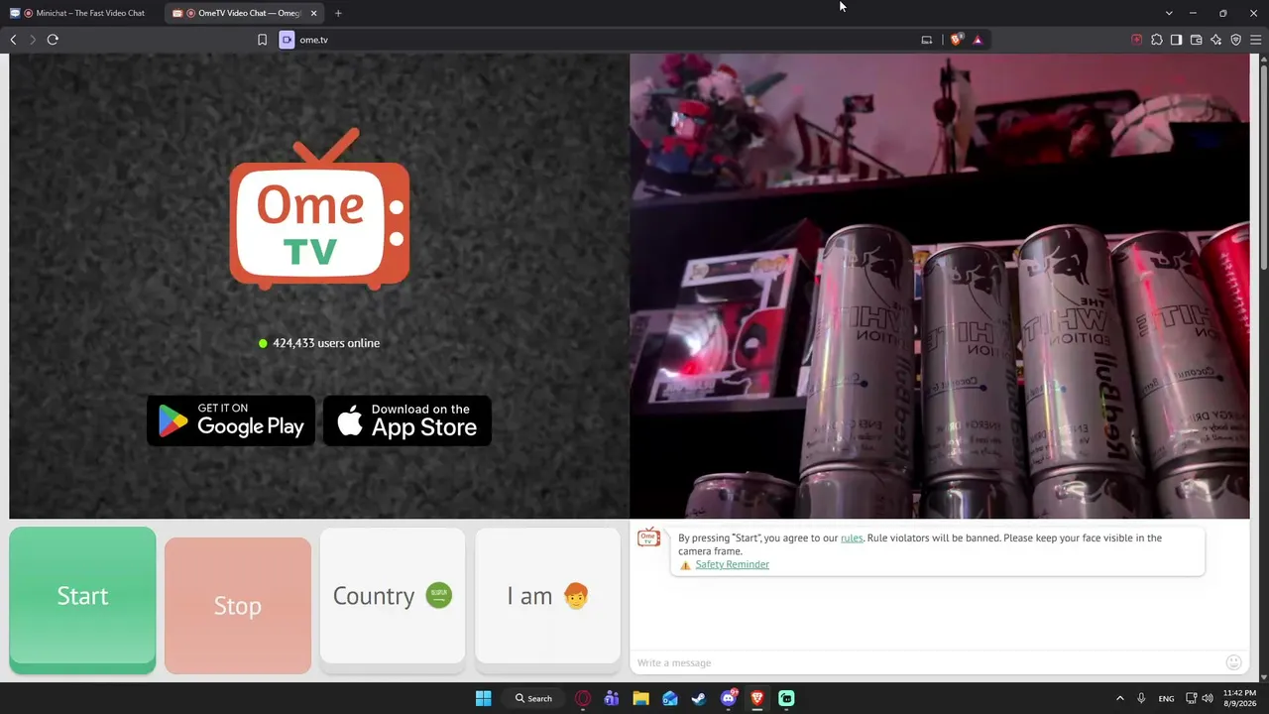Open the emoji picker in chat
The image size is (1269, 714).
tap(1233, 662)
